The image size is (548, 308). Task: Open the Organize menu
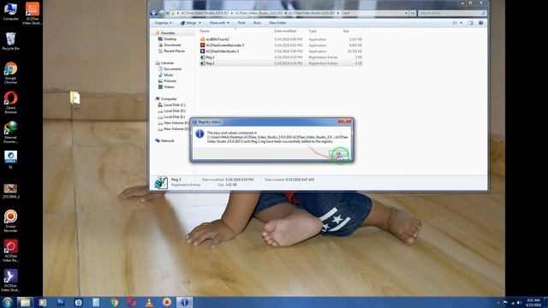click(x=163, y=23)
